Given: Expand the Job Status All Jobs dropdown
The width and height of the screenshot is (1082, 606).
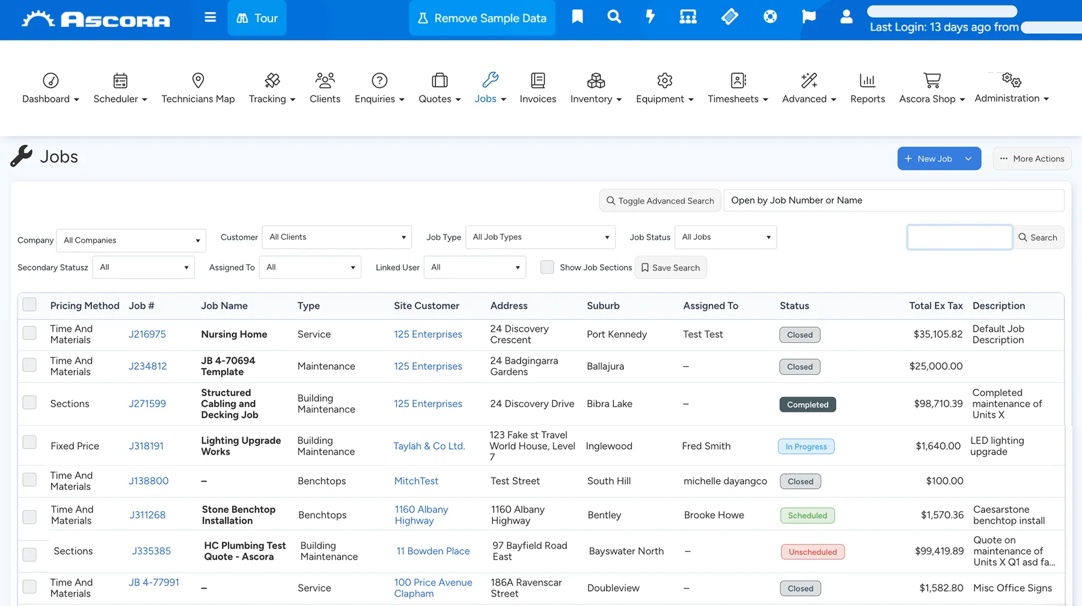Looking at the screenshot, I should [x=726, y=237].
